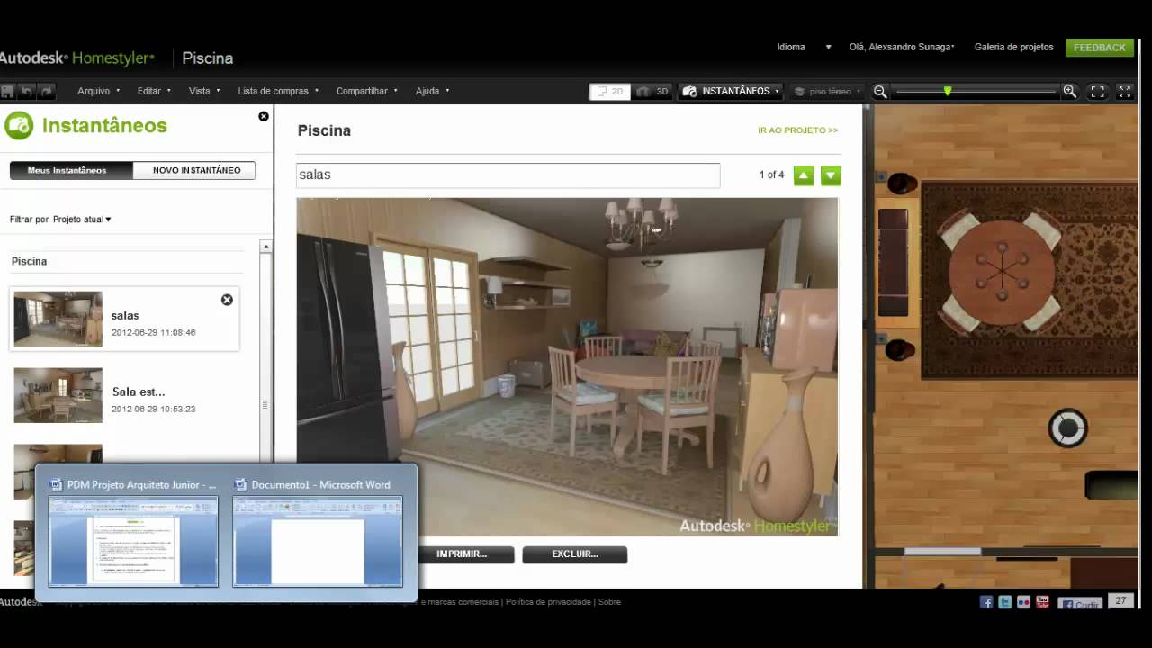This screenshot has height=648, width=1152.
Task: Go to next snapshot with down arrow
Action: tap(831, 175)
